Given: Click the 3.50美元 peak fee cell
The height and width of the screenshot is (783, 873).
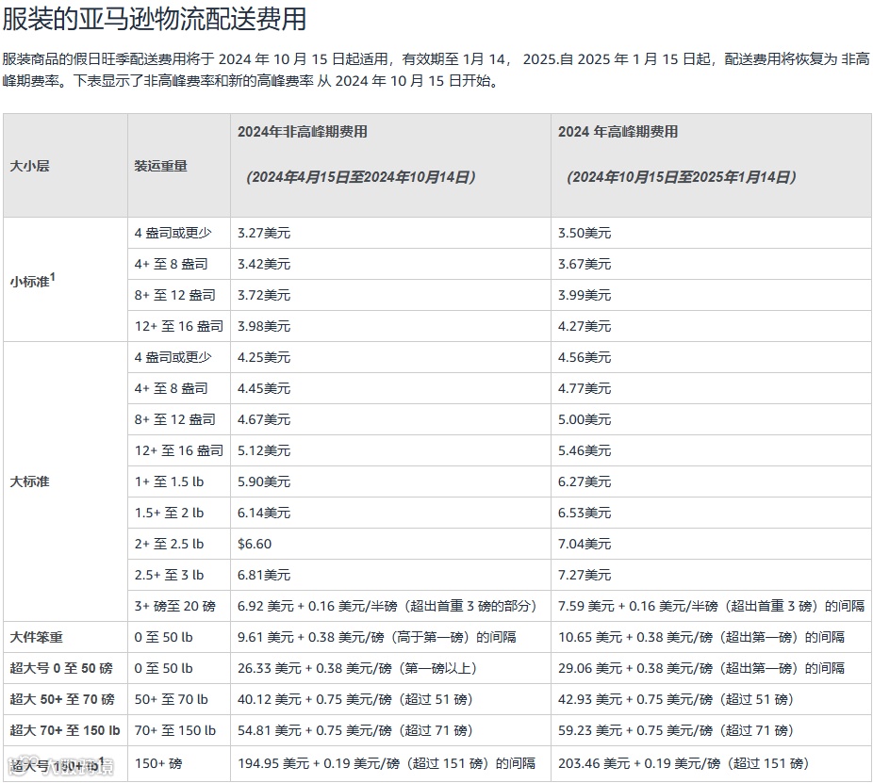Looking at the screenshot, I should pos(712,233).
